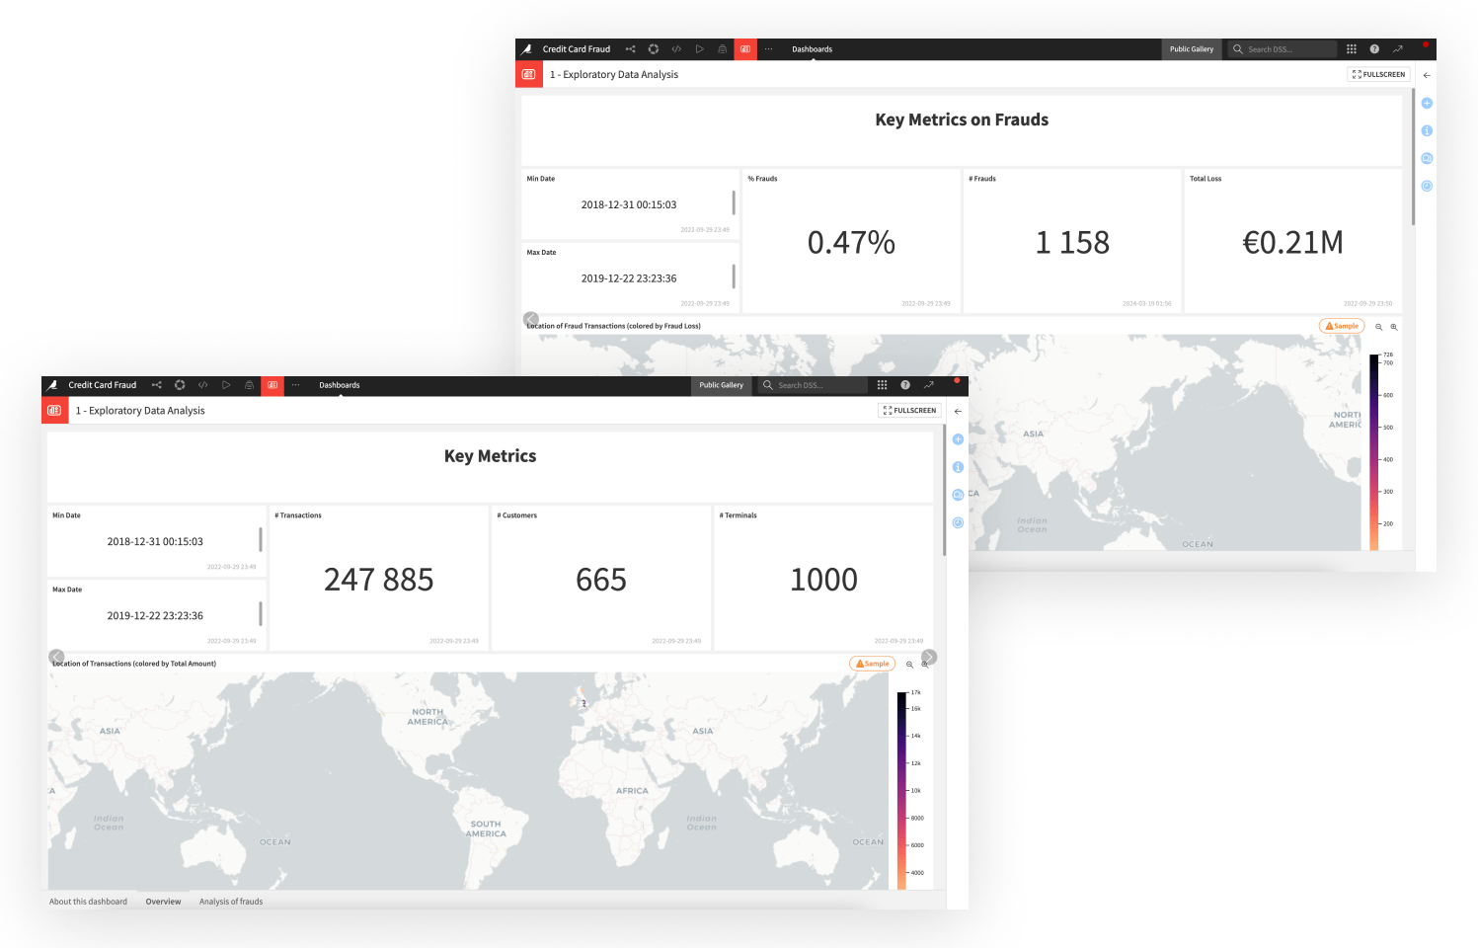Zoom in the Location of Transactions map

[x=925, y=665]
